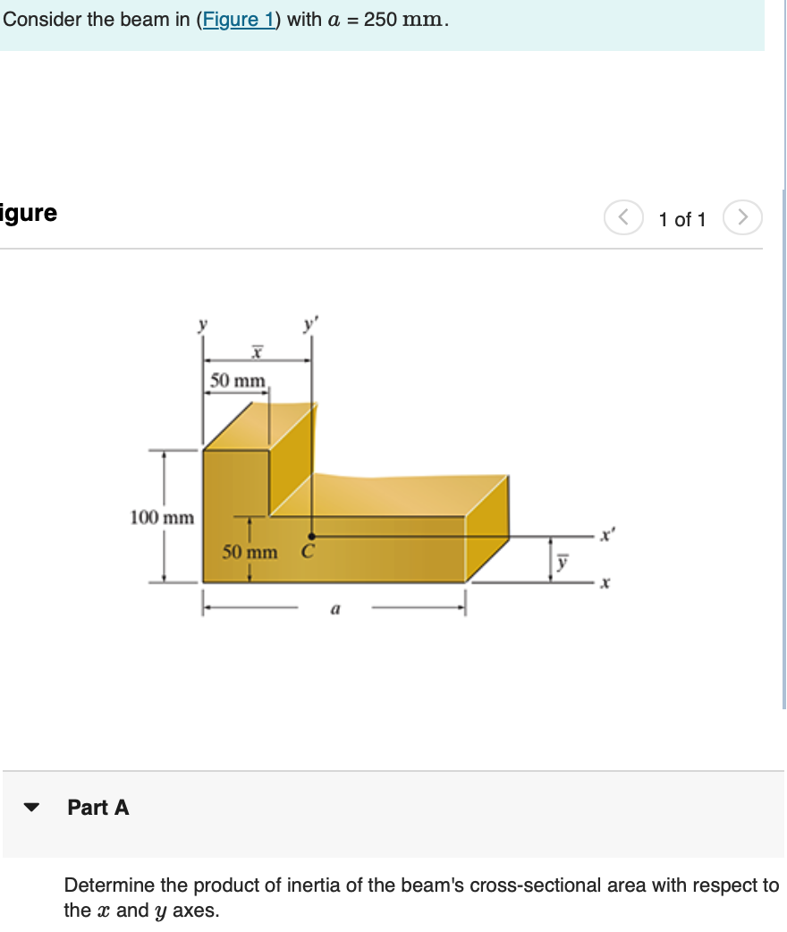This screenshot has width=787, height=932.
Task: Click the x' axis label
Action: point(605,533)
